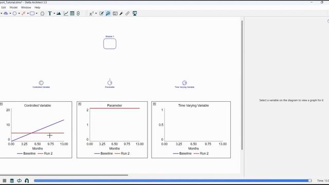Image resolution: width=329 pixels, height=185 pixels.
Task: Open the x² equation mode tool
Action: coord(92,13)
